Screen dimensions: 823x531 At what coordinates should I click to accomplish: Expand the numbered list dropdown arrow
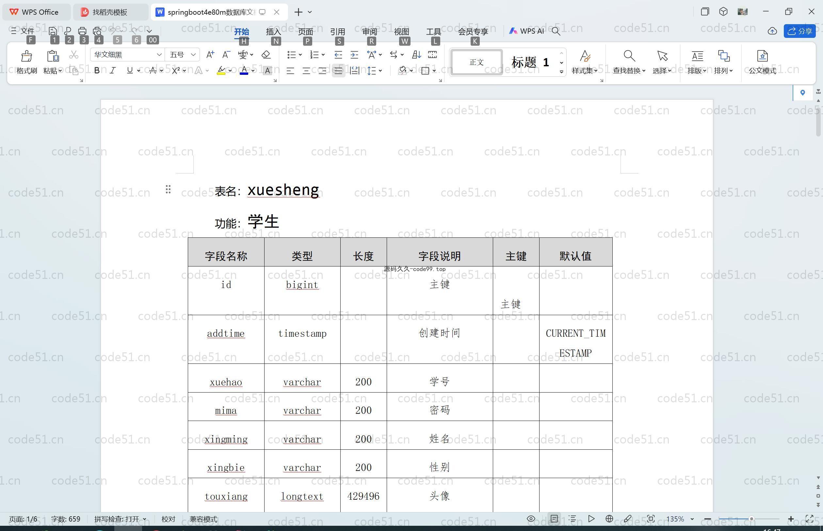323,55
